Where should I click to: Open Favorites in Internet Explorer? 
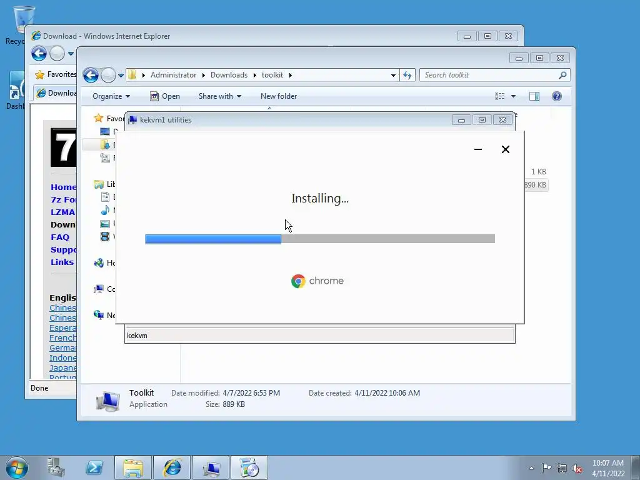[56, 74]
